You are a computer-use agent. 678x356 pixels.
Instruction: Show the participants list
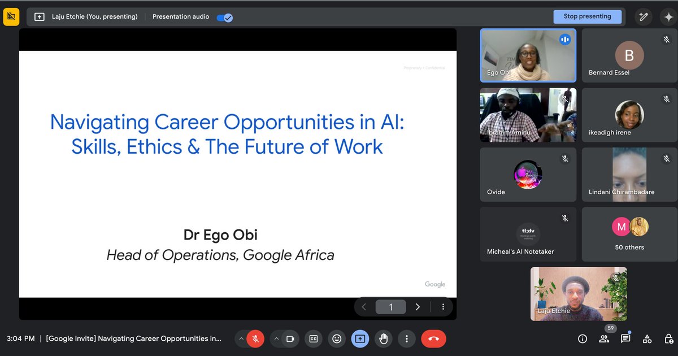(x=604, y=338)
